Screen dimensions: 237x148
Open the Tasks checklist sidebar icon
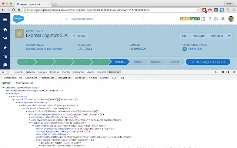[5, 56]
